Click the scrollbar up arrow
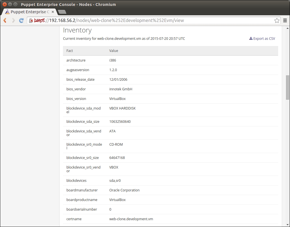 point(287,29)
